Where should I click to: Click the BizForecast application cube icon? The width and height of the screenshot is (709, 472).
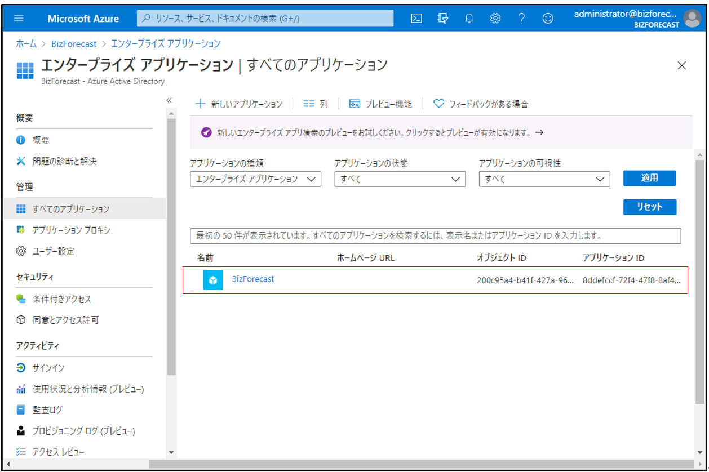[213, 280]
